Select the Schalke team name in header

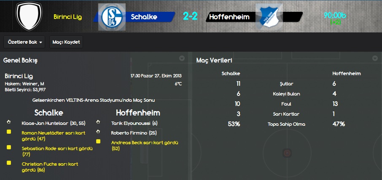point(144,17)
